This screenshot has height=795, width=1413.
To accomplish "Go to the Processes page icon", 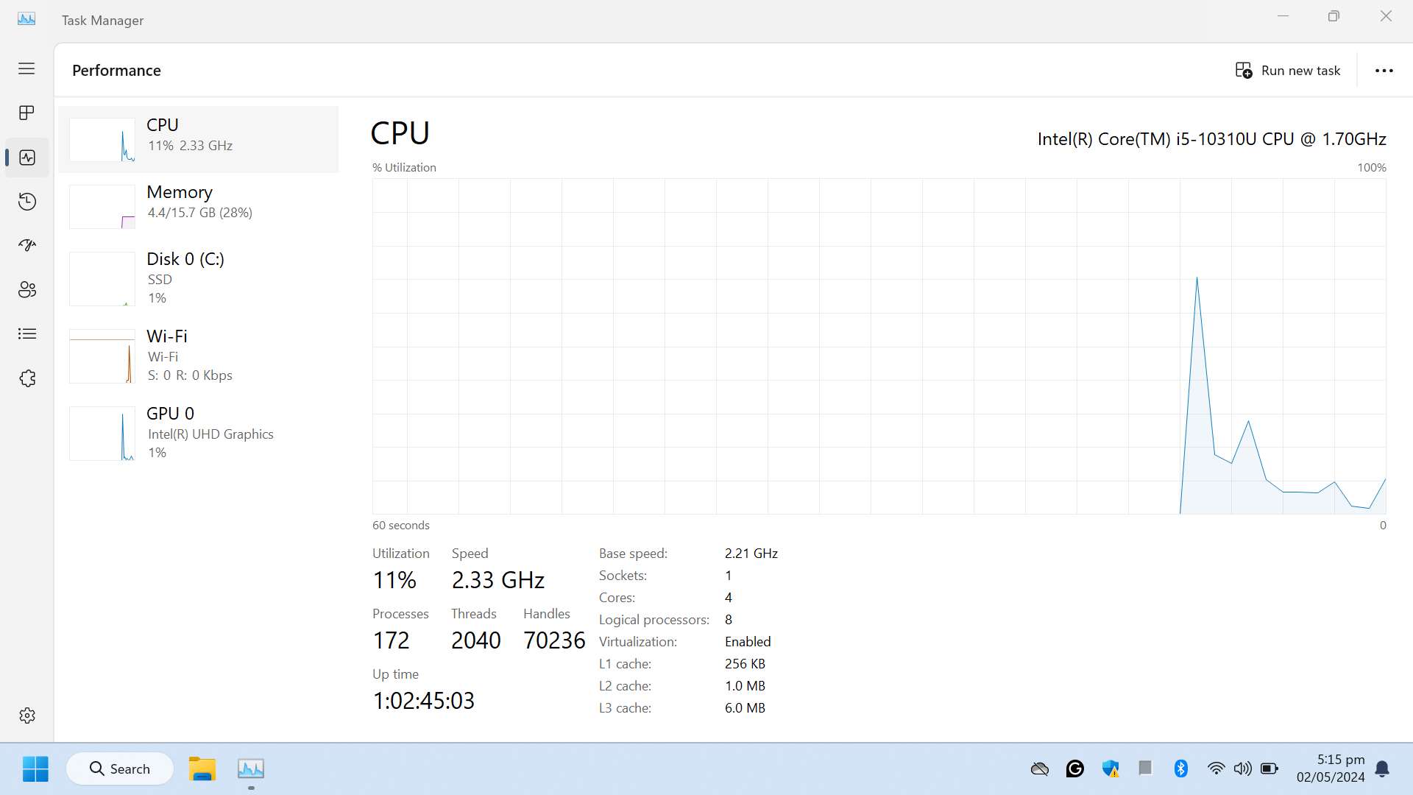I will [26, 113].
